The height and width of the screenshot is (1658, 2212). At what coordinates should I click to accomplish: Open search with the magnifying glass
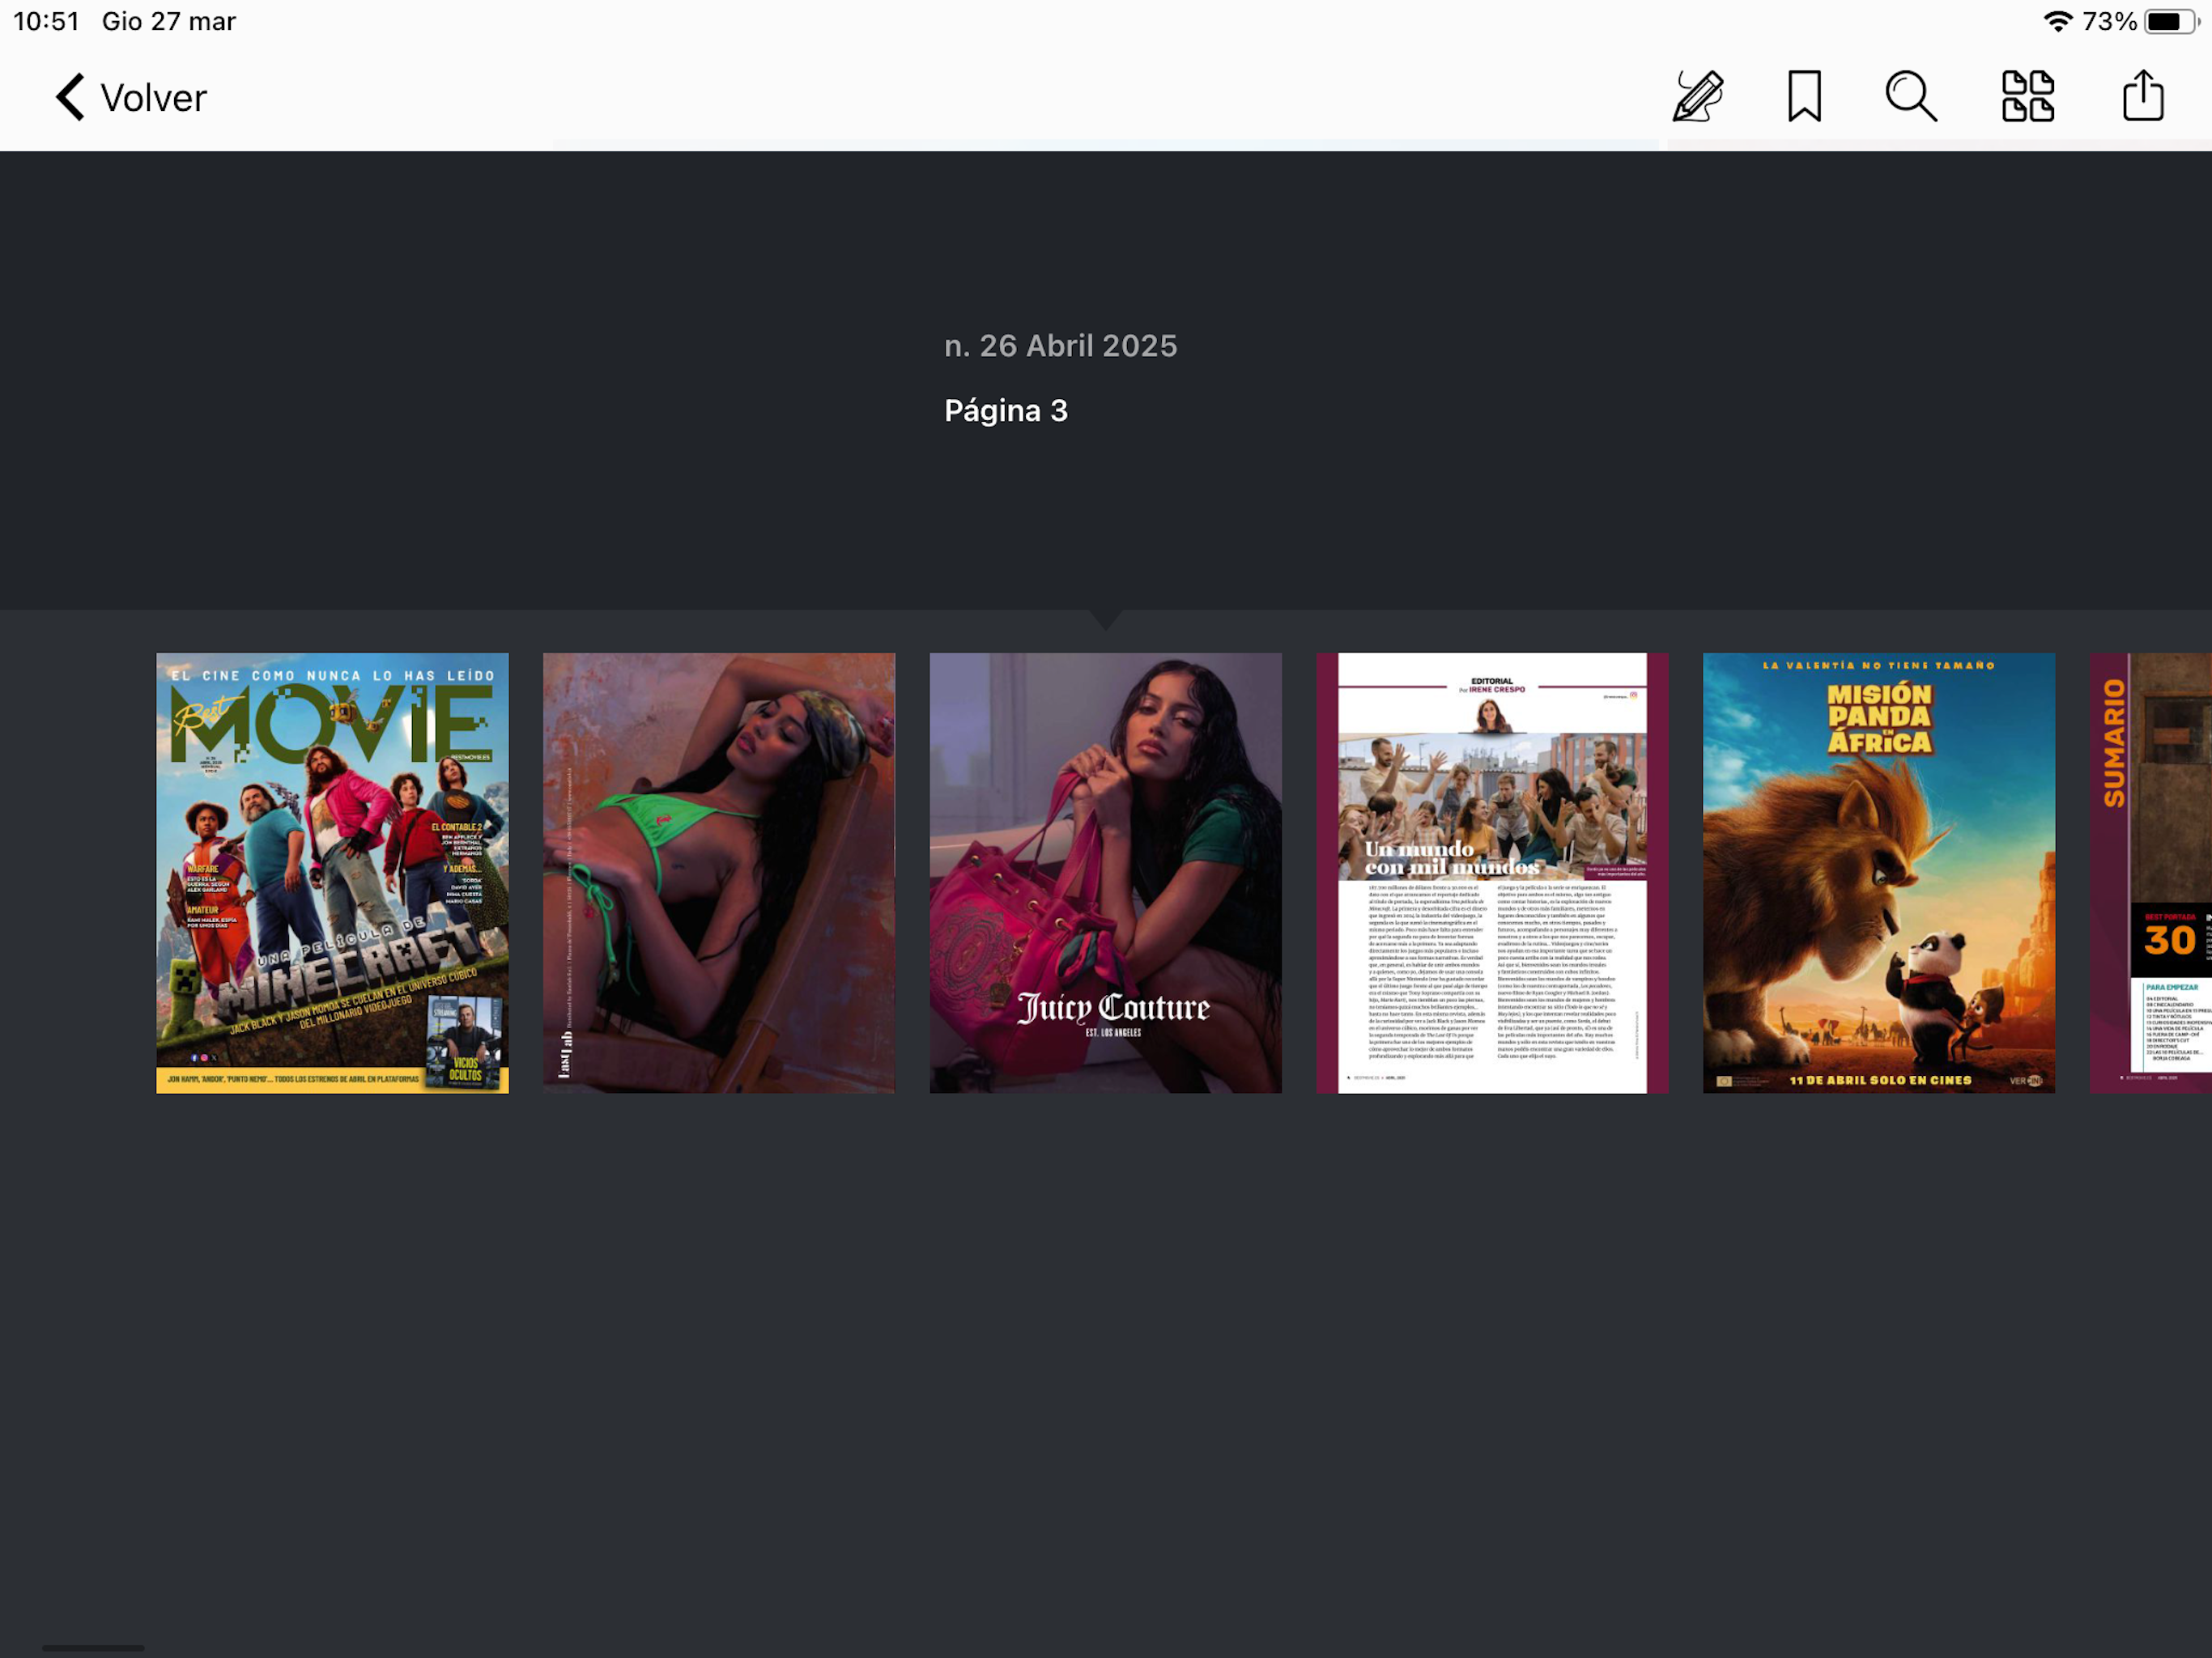(1911, 97)
